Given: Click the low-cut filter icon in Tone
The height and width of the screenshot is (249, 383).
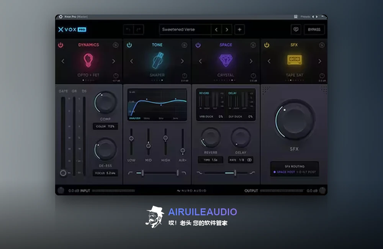Looking at the screenshot, I should [x=131, y=173].
